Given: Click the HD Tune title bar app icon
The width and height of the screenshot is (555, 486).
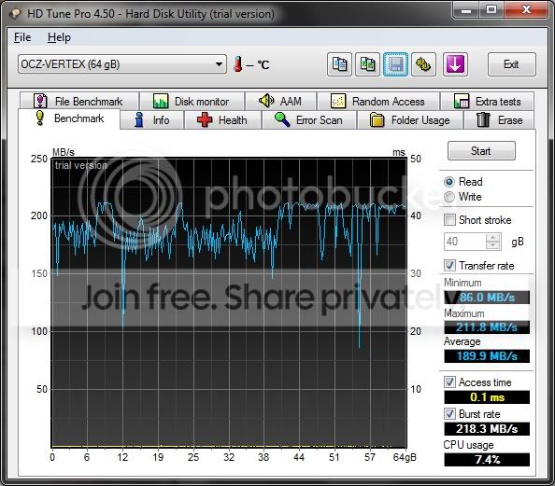Looking at the screenshot, I should tap(15, 13).
